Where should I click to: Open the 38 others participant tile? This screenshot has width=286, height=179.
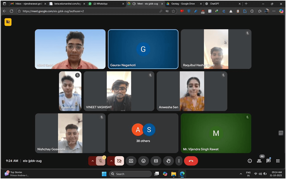click(143, 133)
